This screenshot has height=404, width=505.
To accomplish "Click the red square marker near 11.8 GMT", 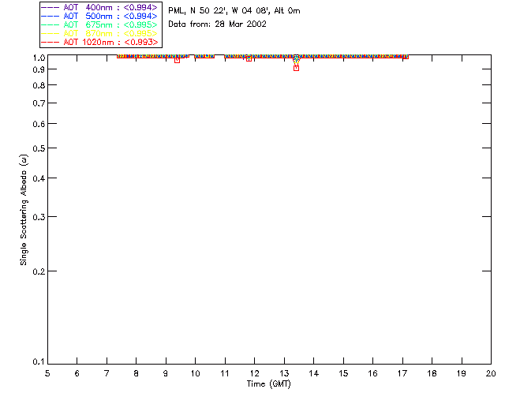I will (249, 59).
